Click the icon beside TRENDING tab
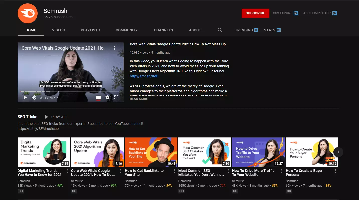This screenshot has height=200, width=359. click(x=256, y=30)
